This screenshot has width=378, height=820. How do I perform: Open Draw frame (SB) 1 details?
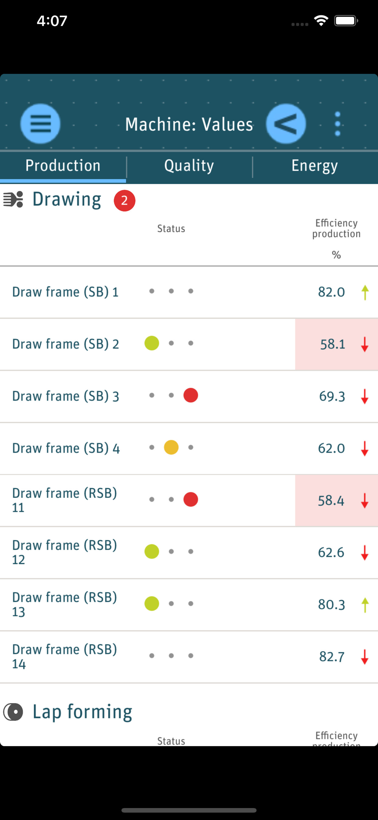[x=65, y=292]
